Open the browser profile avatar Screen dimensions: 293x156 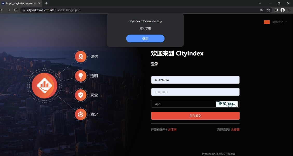click(283, 10)
